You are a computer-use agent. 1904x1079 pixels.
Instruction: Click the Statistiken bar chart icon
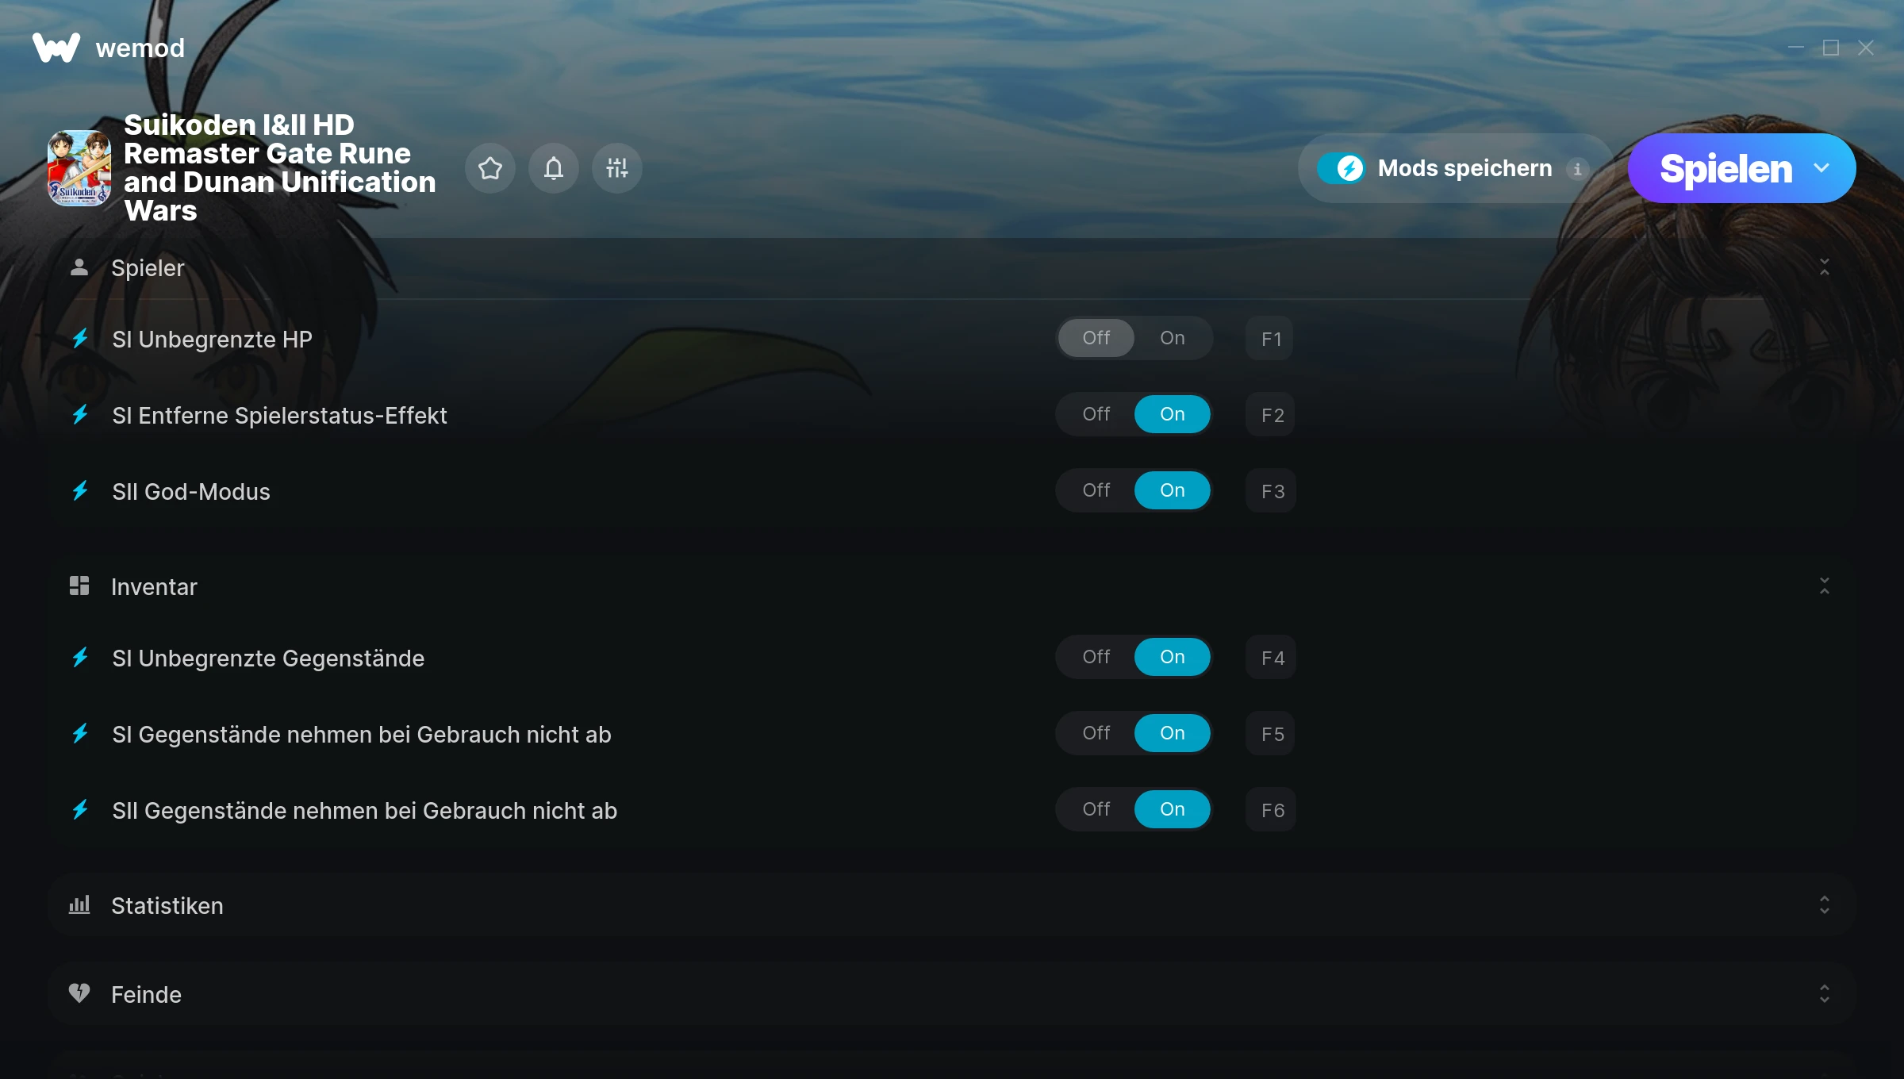79,905
